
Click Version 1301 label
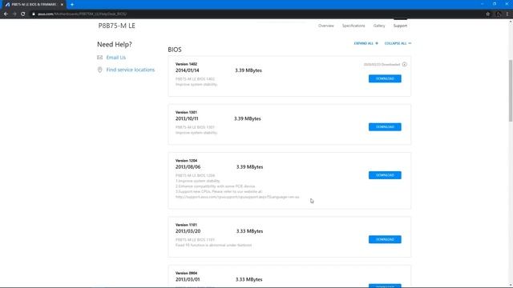(186, 112)
